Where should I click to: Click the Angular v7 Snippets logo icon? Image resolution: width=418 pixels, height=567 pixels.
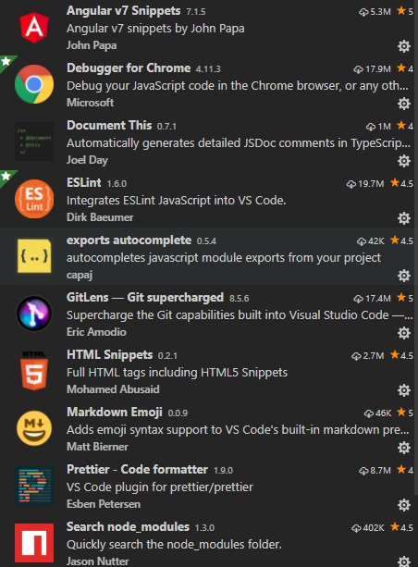[x=34, y=28]
